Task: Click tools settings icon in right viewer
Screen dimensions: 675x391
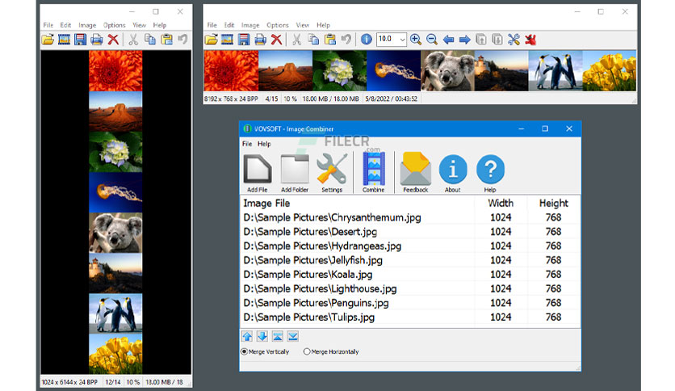Action: pyautogui.click(x=514, y=40)
